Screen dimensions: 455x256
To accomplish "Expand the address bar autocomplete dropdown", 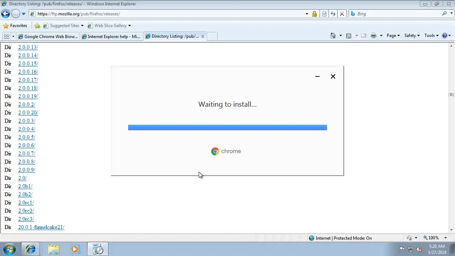I will pyautogui.click(x=307, y=14).
